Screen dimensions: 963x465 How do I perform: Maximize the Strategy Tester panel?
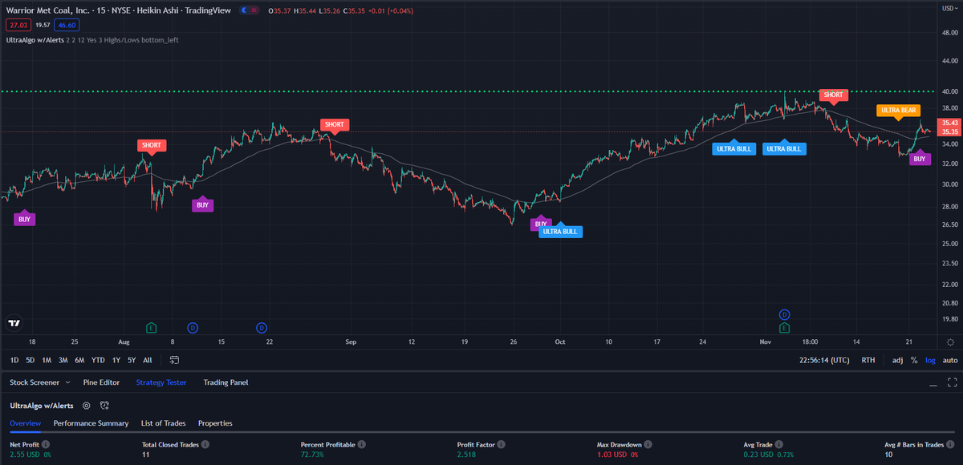953,382
